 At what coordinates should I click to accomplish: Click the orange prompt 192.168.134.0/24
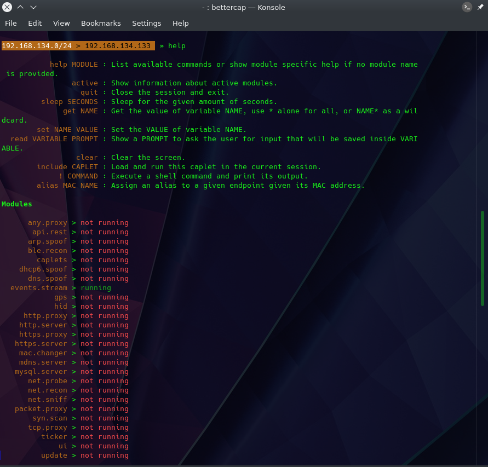(37, 46)
